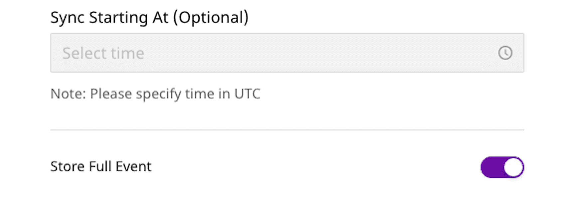
Task: Click the word Note before the UTC hint
Action: pyautogui.click(x=68, y=94)
